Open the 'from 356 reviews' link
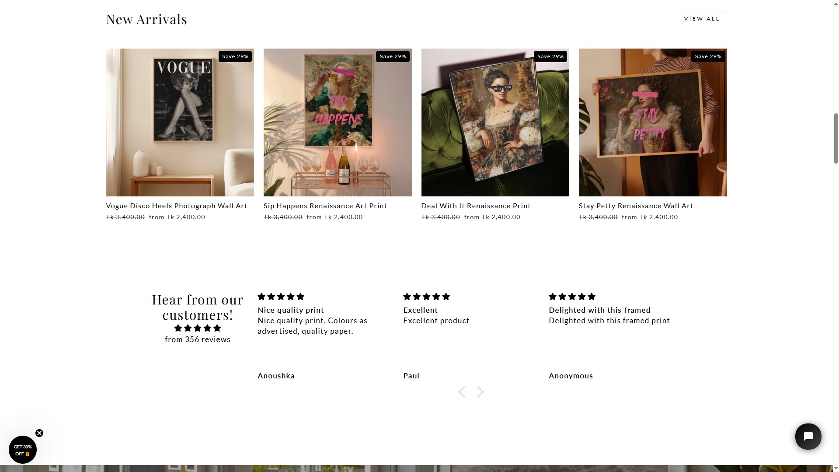This screenshot has width=839, height=472. pyautogui.click(x=198, y=339)
